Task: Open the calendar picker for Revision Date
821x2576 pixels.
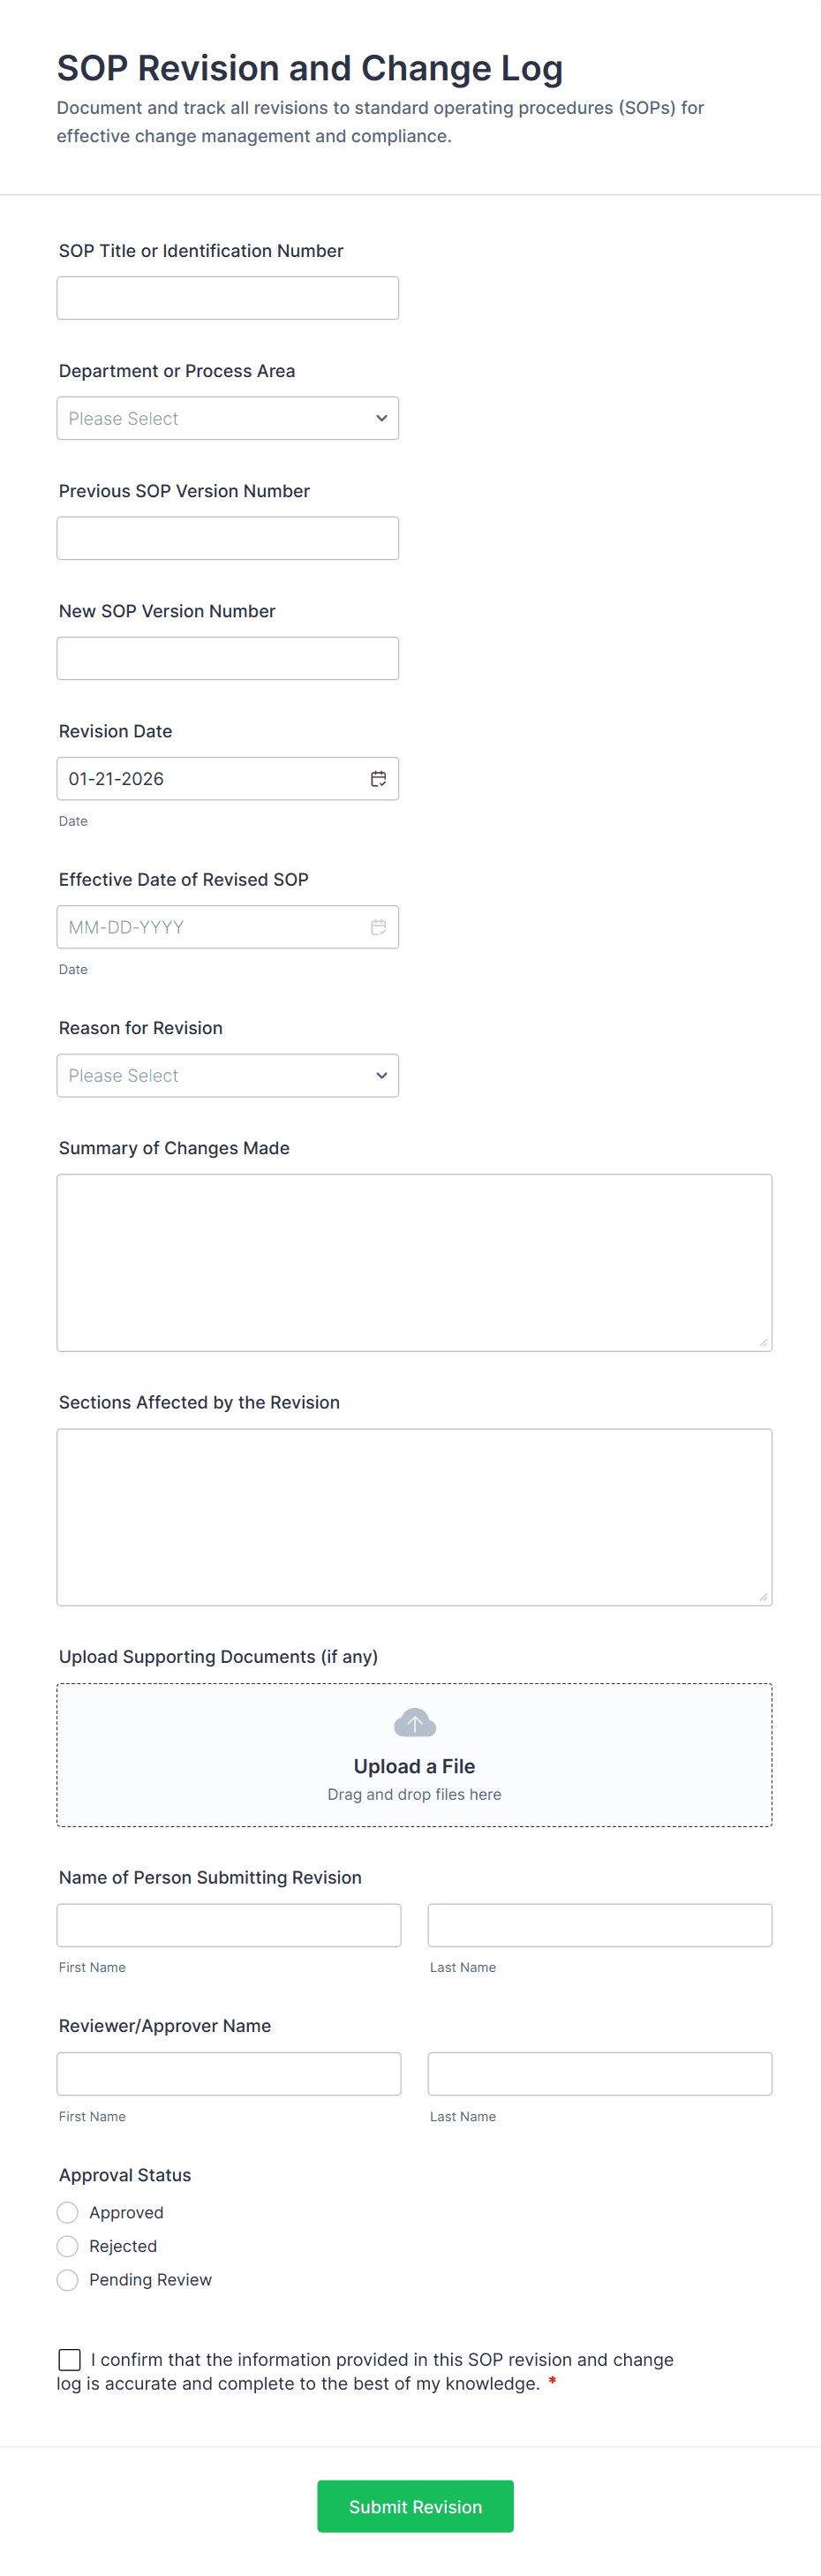Action: tap(379, 778)
